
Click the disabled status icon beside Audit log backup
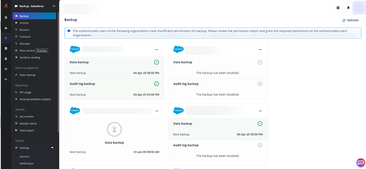click(260, 84)
